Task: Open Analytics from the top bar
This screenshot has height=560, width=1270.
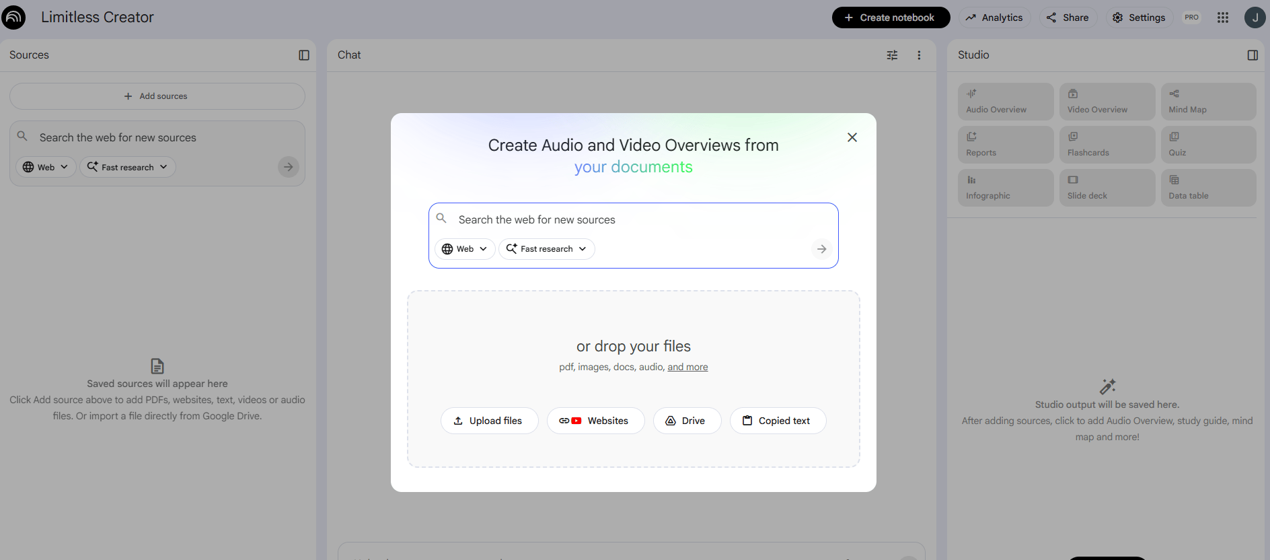Action: [x=994, y=17]
